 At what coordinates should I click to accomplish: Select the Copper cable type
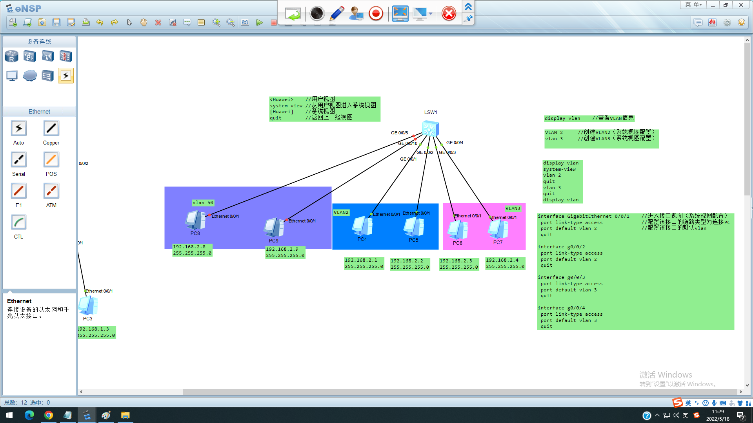coord(51,128)
